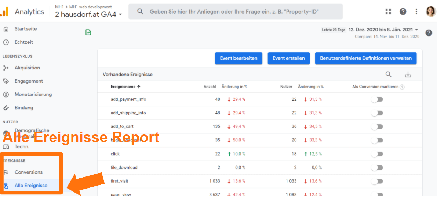The image size is (437, 198).
Task: Open the Monetarisierung reports
Action: [33, 94]
